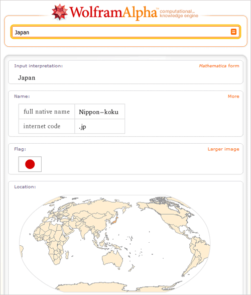Click the internet code label cell
Viewport: 251px width, 295px height.
tap(47, 126)
